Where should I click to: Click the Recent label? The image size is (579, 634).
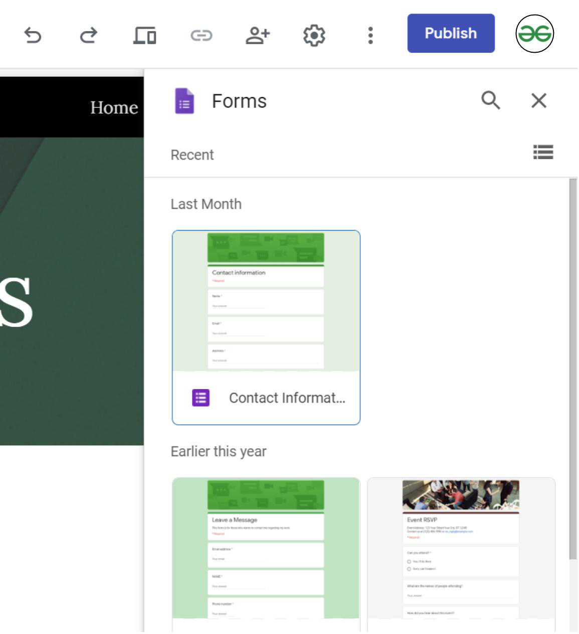(192, 155)
